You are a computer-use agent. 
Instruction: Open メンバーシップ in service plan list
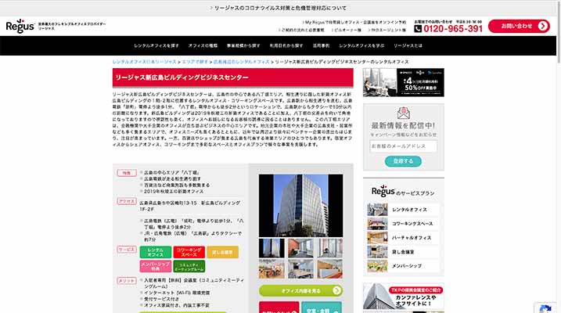(403, 266)
